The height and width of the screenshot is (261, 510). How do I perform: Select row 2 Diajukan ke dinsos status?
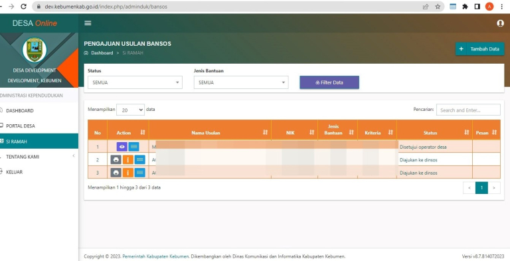click(x=434, y=160)
